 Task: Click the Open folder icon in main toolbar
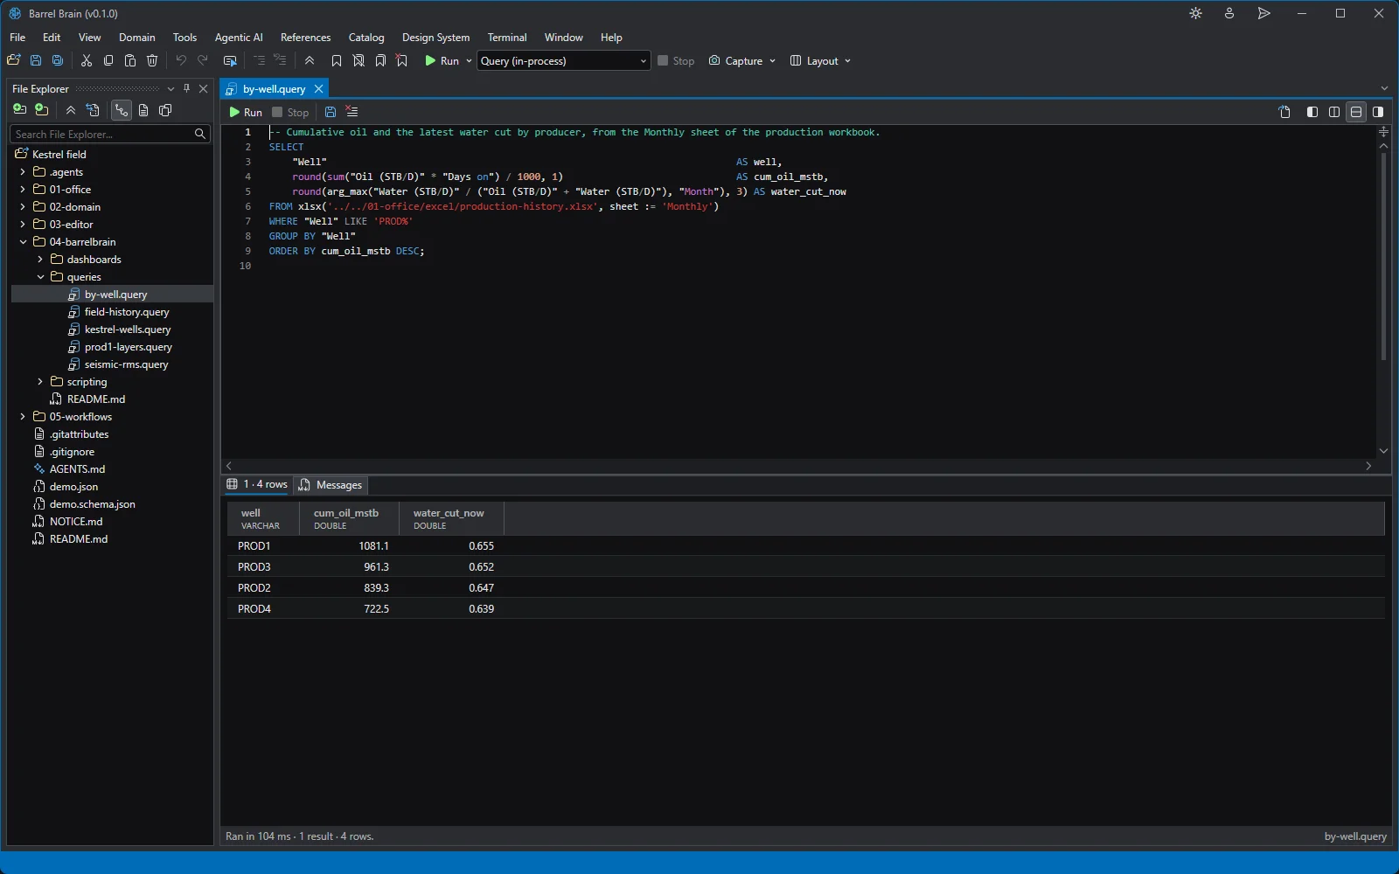click(x=13, y=60)
